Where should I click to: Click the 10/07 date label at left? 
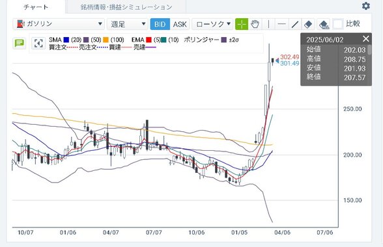25,233
